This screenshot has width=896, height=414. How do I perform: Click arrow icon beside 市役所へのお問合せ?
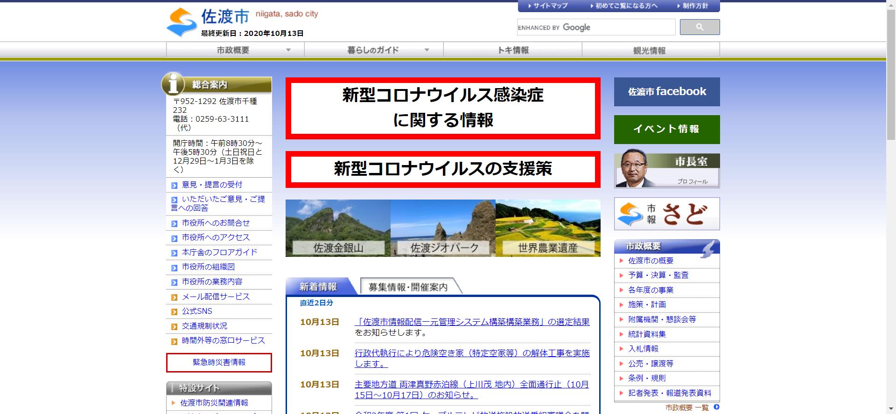click(175, 224)
